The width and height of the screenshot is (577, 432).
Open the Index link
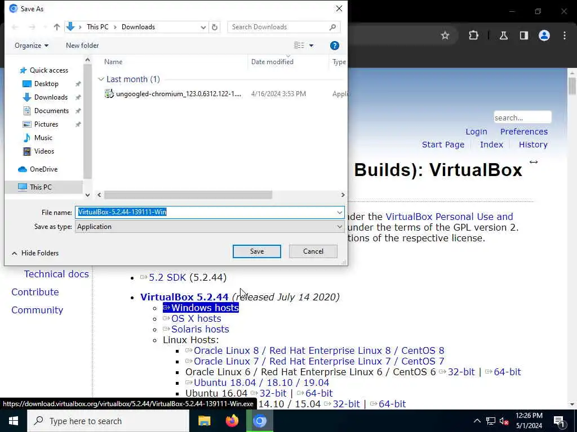click(x=491, y=145)
